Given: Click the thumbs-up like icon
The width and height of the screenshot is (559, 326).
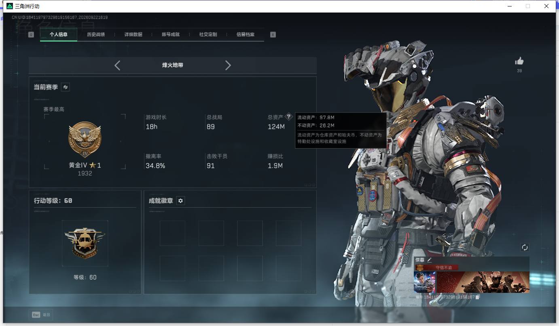Looking at the screenshot, I should point(519,61).
